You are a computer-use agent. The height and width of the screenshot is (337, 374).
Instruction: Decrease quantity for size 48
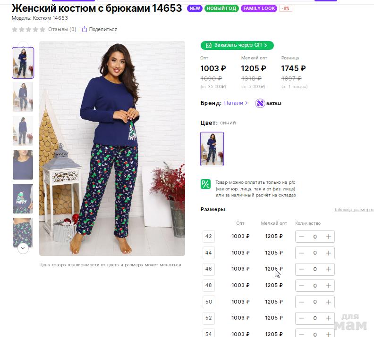click(302, 286)
